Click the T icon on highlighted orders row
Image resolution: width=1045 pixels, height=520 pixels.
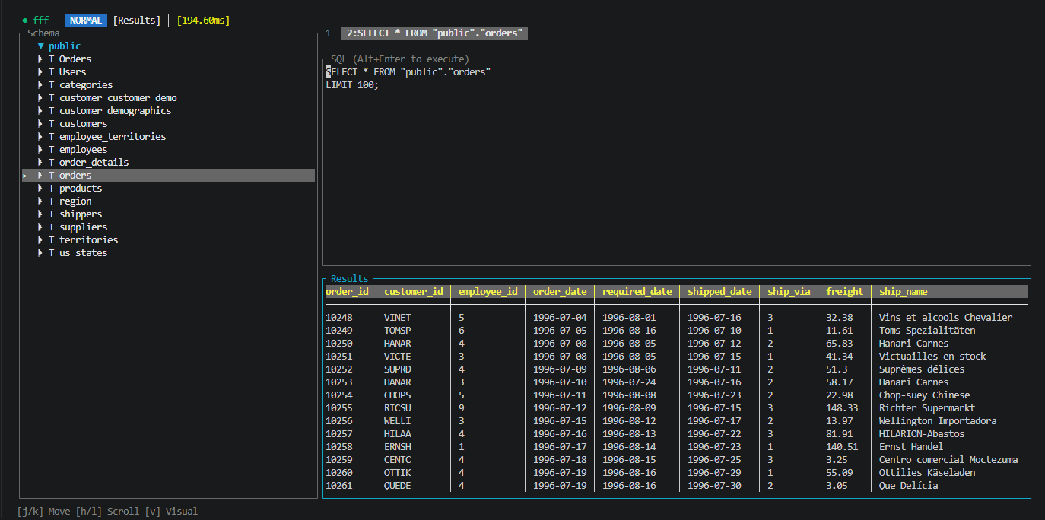coord(52,176)
